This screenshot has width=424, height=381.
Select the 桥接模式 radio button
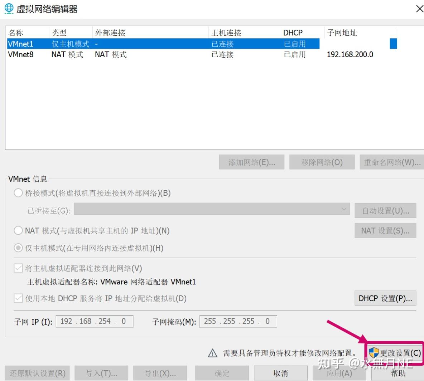click(18, 192)
